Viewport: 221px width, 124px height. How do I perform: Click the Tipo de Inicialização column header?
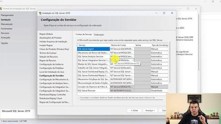click(x=159, y=45)
